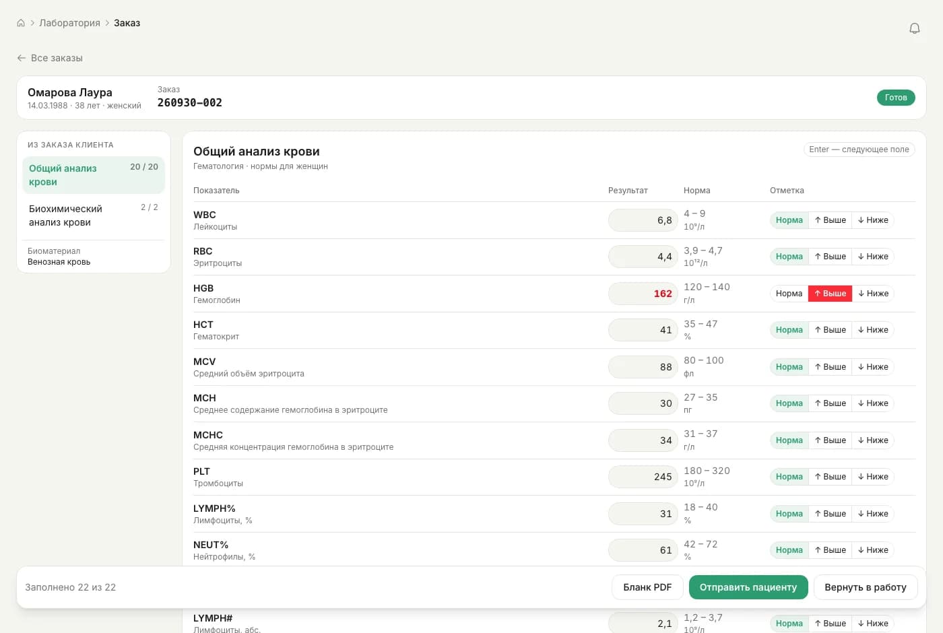Download Бланк PDF

point(647,587)
